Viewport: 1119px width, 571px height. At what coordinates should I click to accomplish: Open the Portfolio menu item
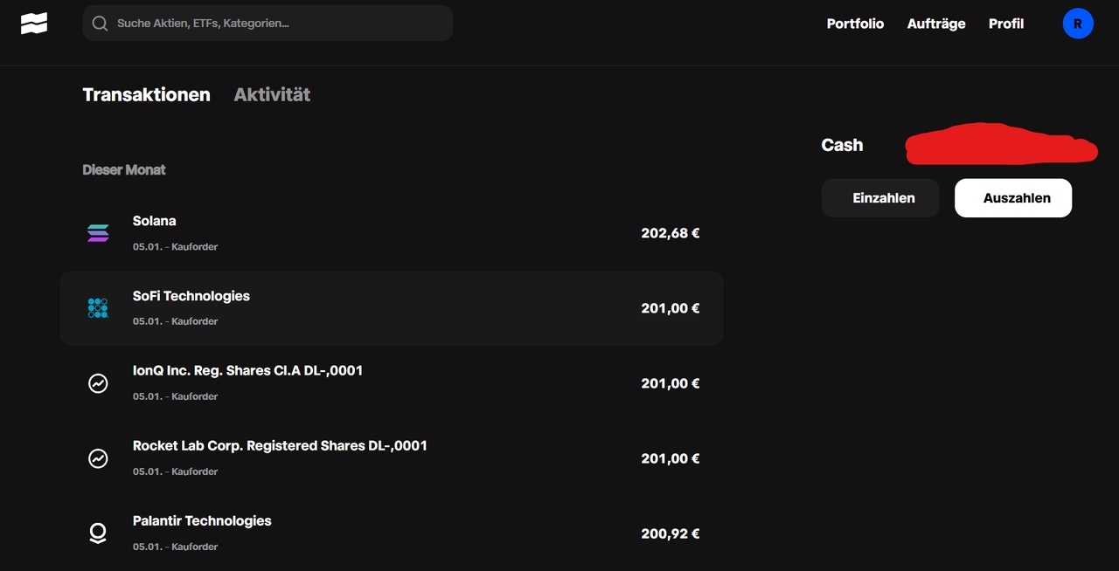coord(855,24)
